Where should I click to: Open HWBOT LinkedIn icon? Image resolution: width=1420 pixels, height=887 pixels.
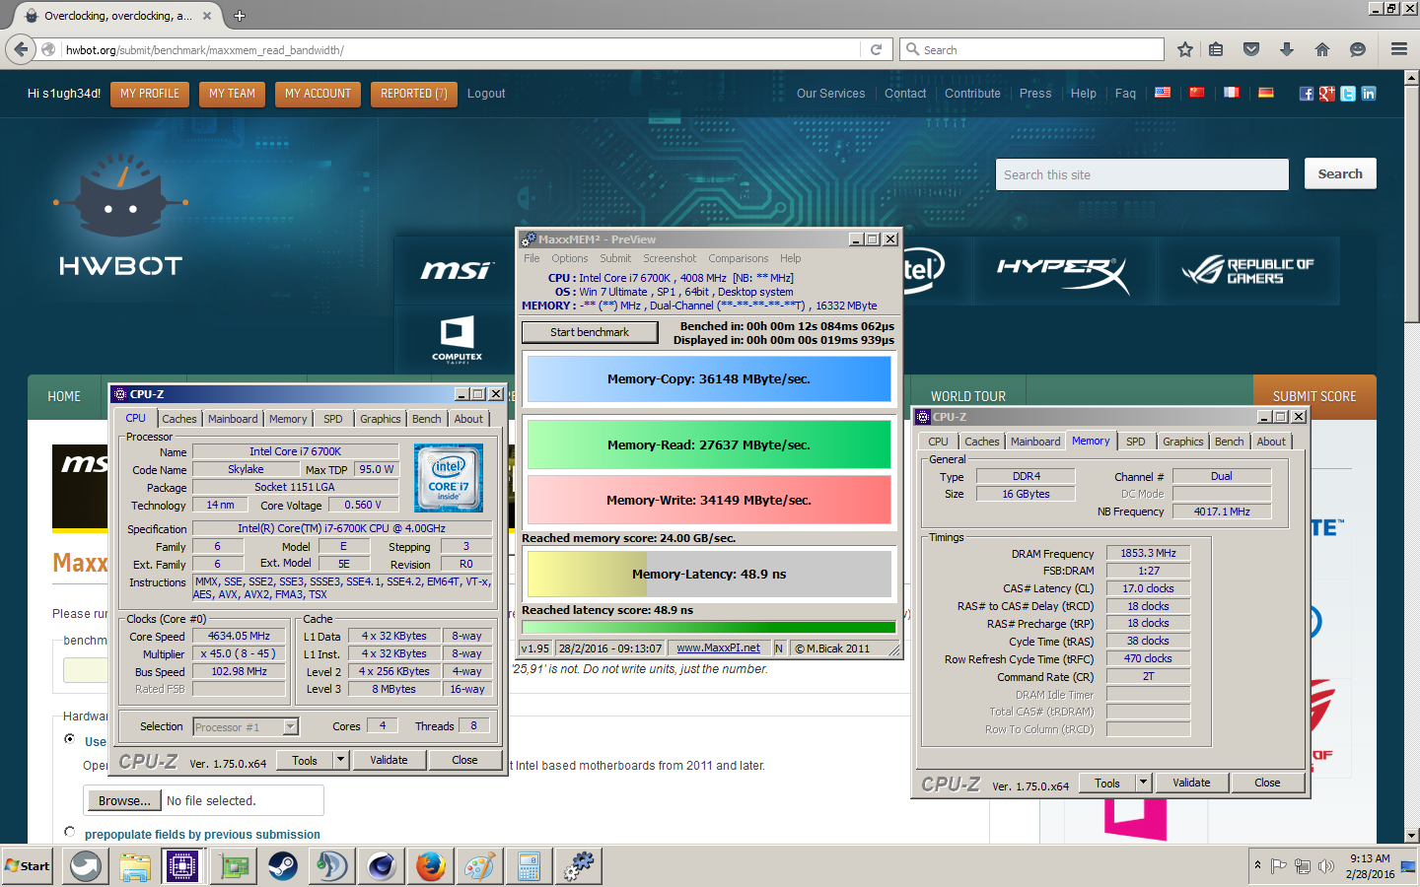[x=1369, y=94]
